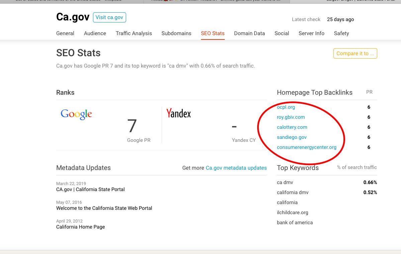The image size is (401, 254).
Task: Click the Google logo in Ranks
Action: 76,114
